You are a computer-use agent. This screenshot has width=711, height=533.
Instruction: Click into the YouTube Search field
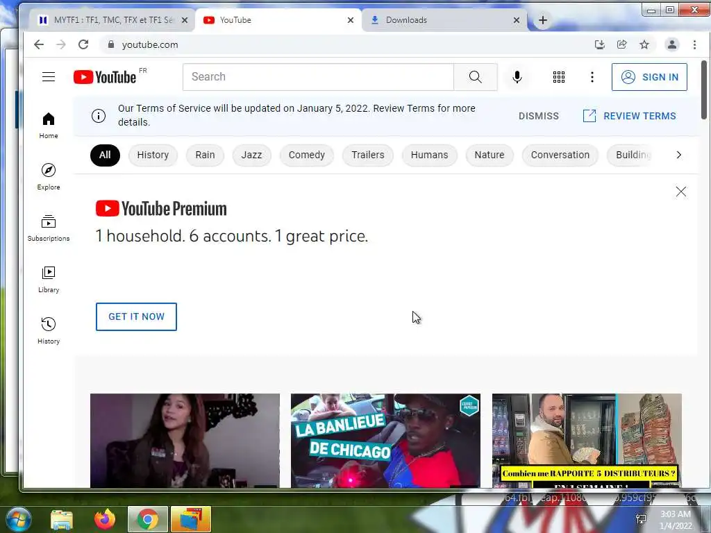(x=318, y=77)
